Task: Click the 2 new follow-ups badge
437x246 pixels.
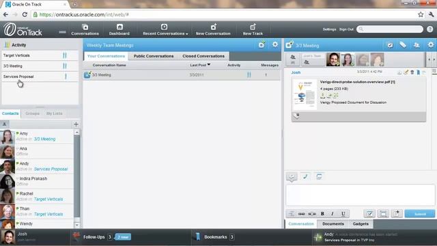Action: (x=123, y=237)
